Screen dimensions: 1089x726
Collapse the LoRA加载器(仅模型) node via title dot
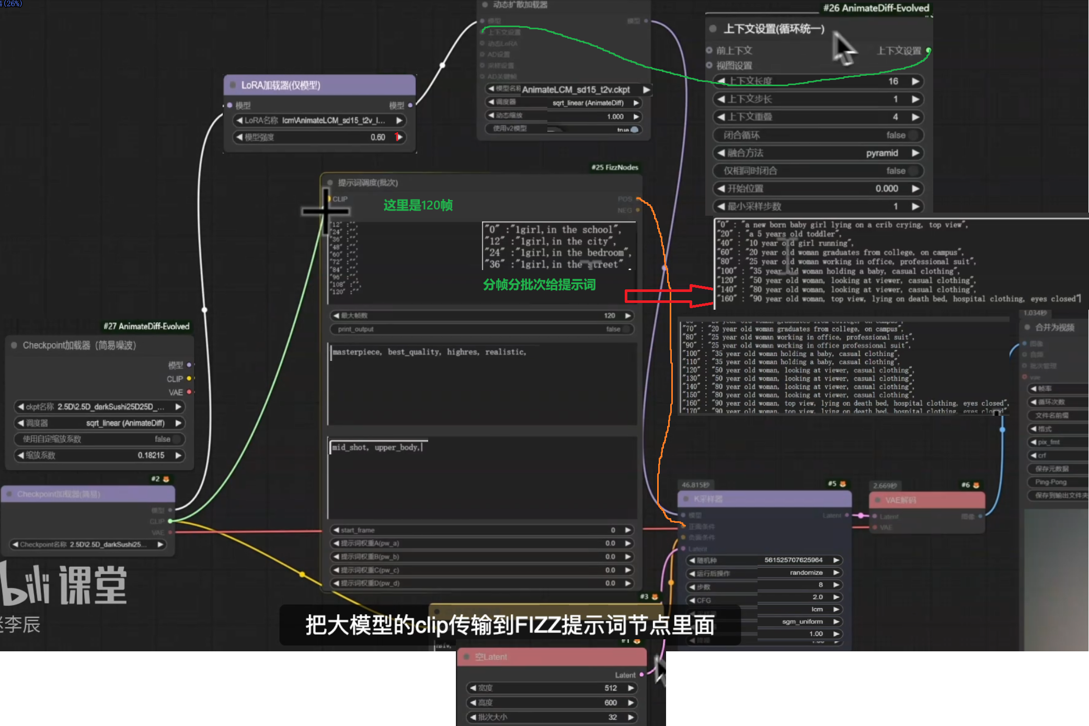coord(233,85)
